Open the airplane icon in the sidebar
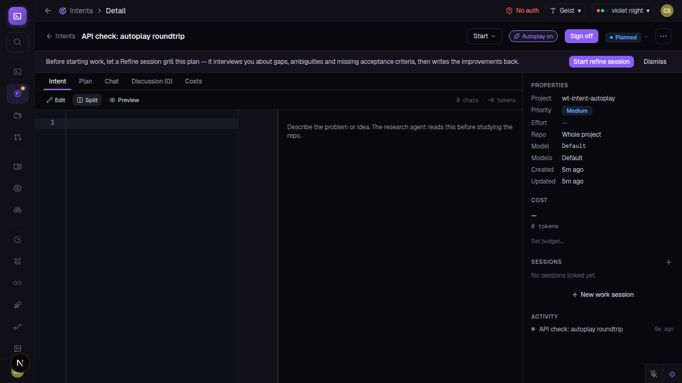The height and width of the screenshot is (383, 682). click(18, 261)
